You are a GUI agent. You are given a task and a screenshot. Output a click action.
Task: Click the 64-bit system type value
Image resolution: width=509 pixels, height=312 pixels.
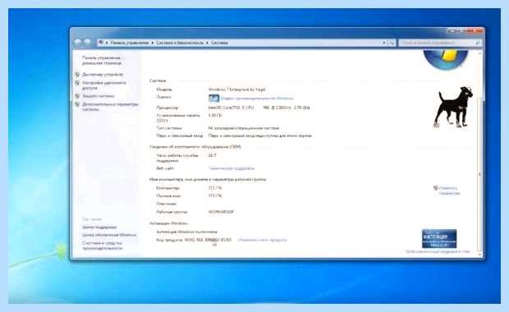(x=244, y=128)
